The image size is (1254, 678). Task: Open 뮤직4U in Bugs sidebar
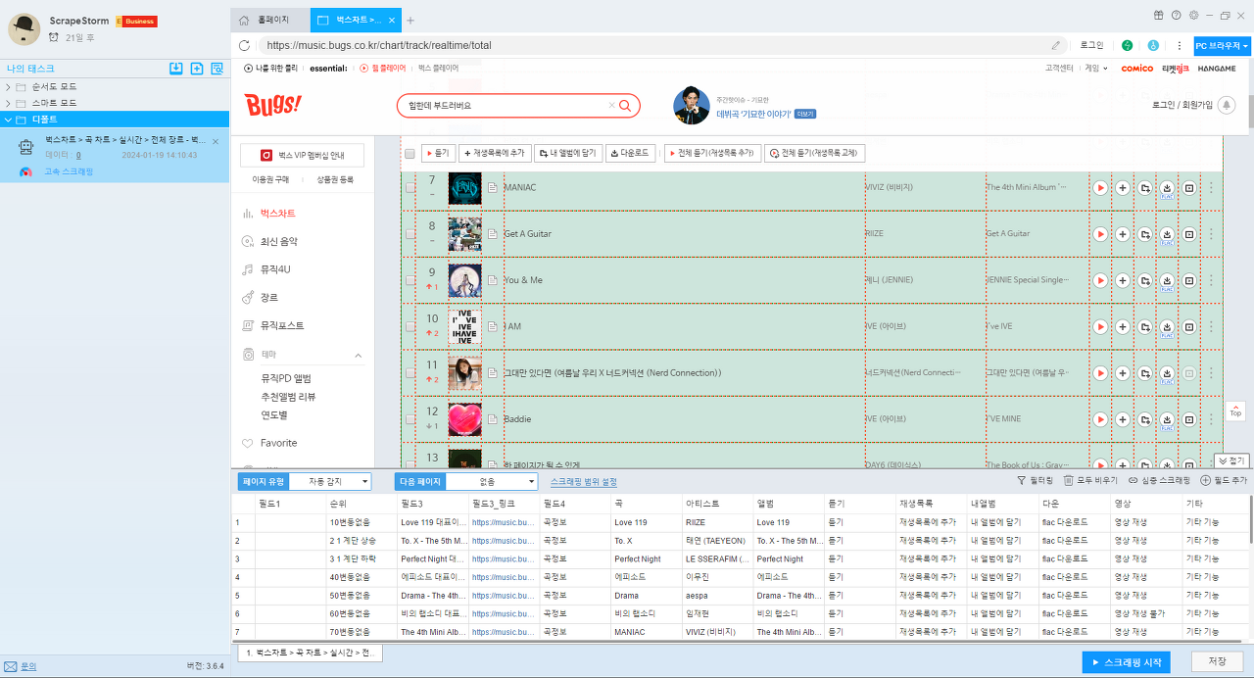point(275,269)
